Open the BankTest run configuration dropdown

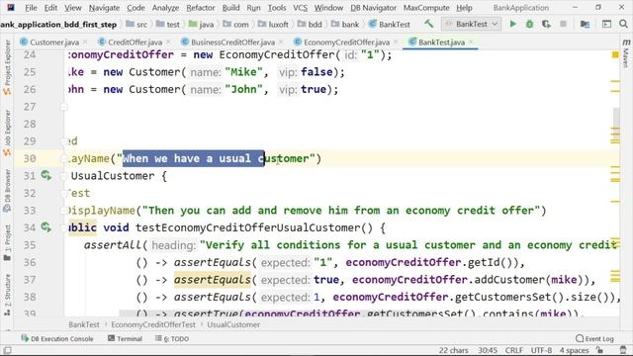click(x=472, y=24)
